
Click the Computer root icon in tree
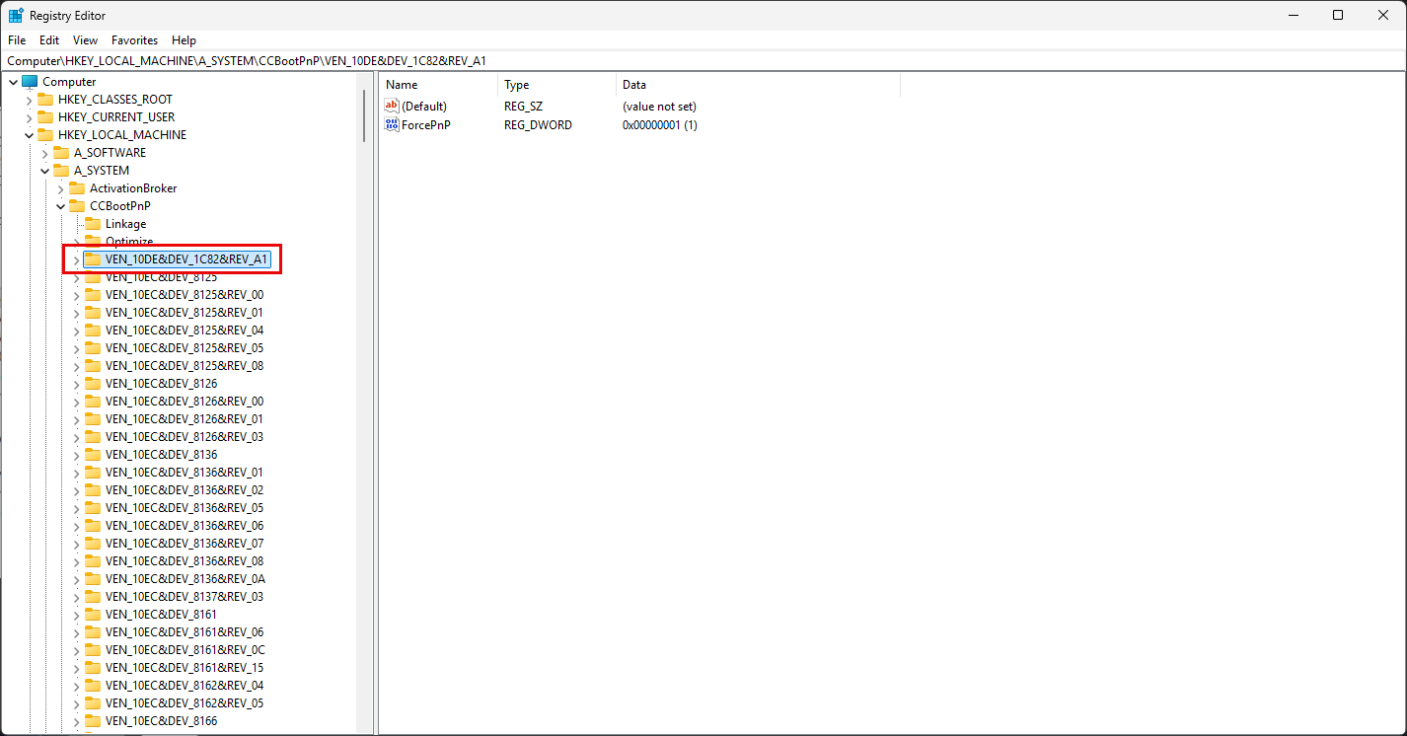point(30,82)
